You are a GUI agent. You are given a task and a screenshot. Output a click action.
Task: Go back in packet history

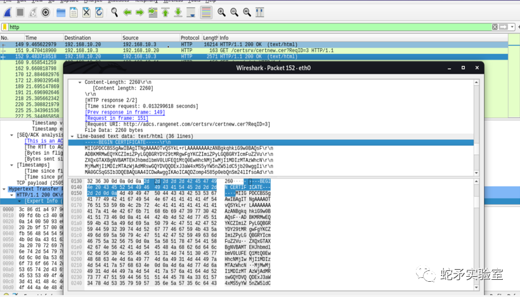pos(127,13)
